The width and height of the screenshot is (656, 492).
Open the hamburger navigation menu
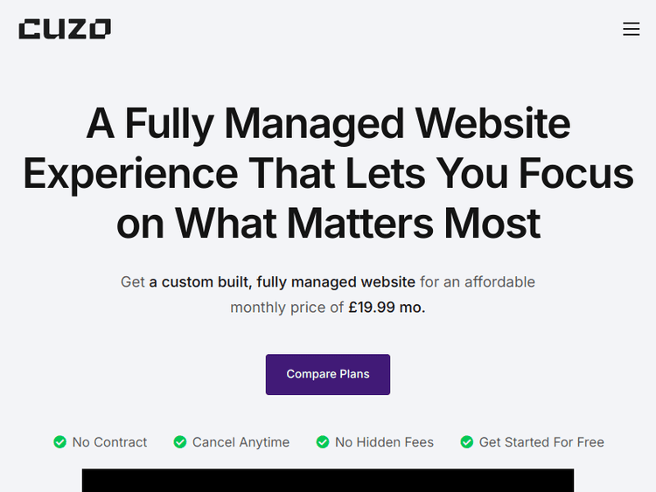[631, 29]
